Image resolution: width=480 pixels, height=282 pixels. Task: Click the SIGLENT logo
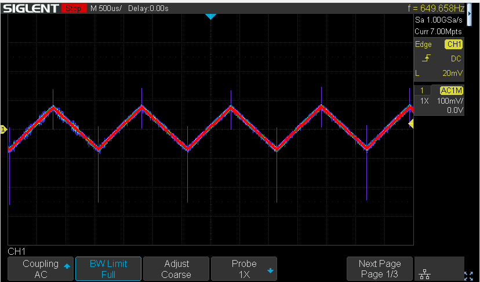point(31,8)
